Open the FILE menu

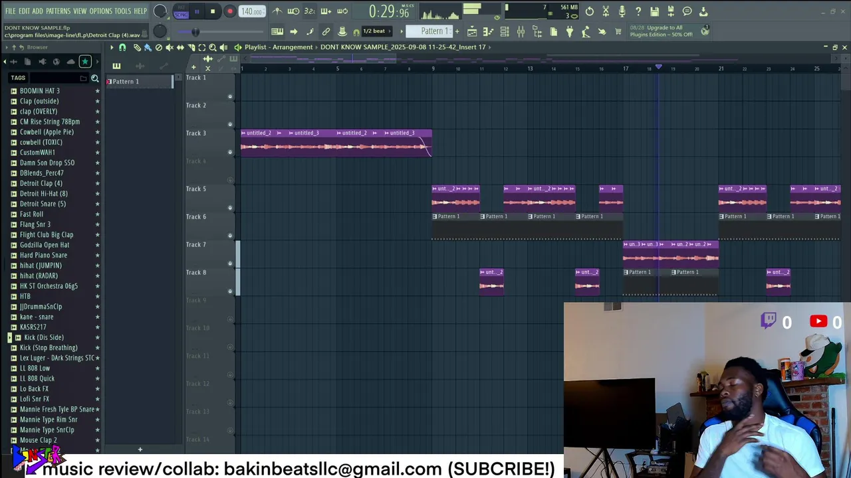(11, 11)
